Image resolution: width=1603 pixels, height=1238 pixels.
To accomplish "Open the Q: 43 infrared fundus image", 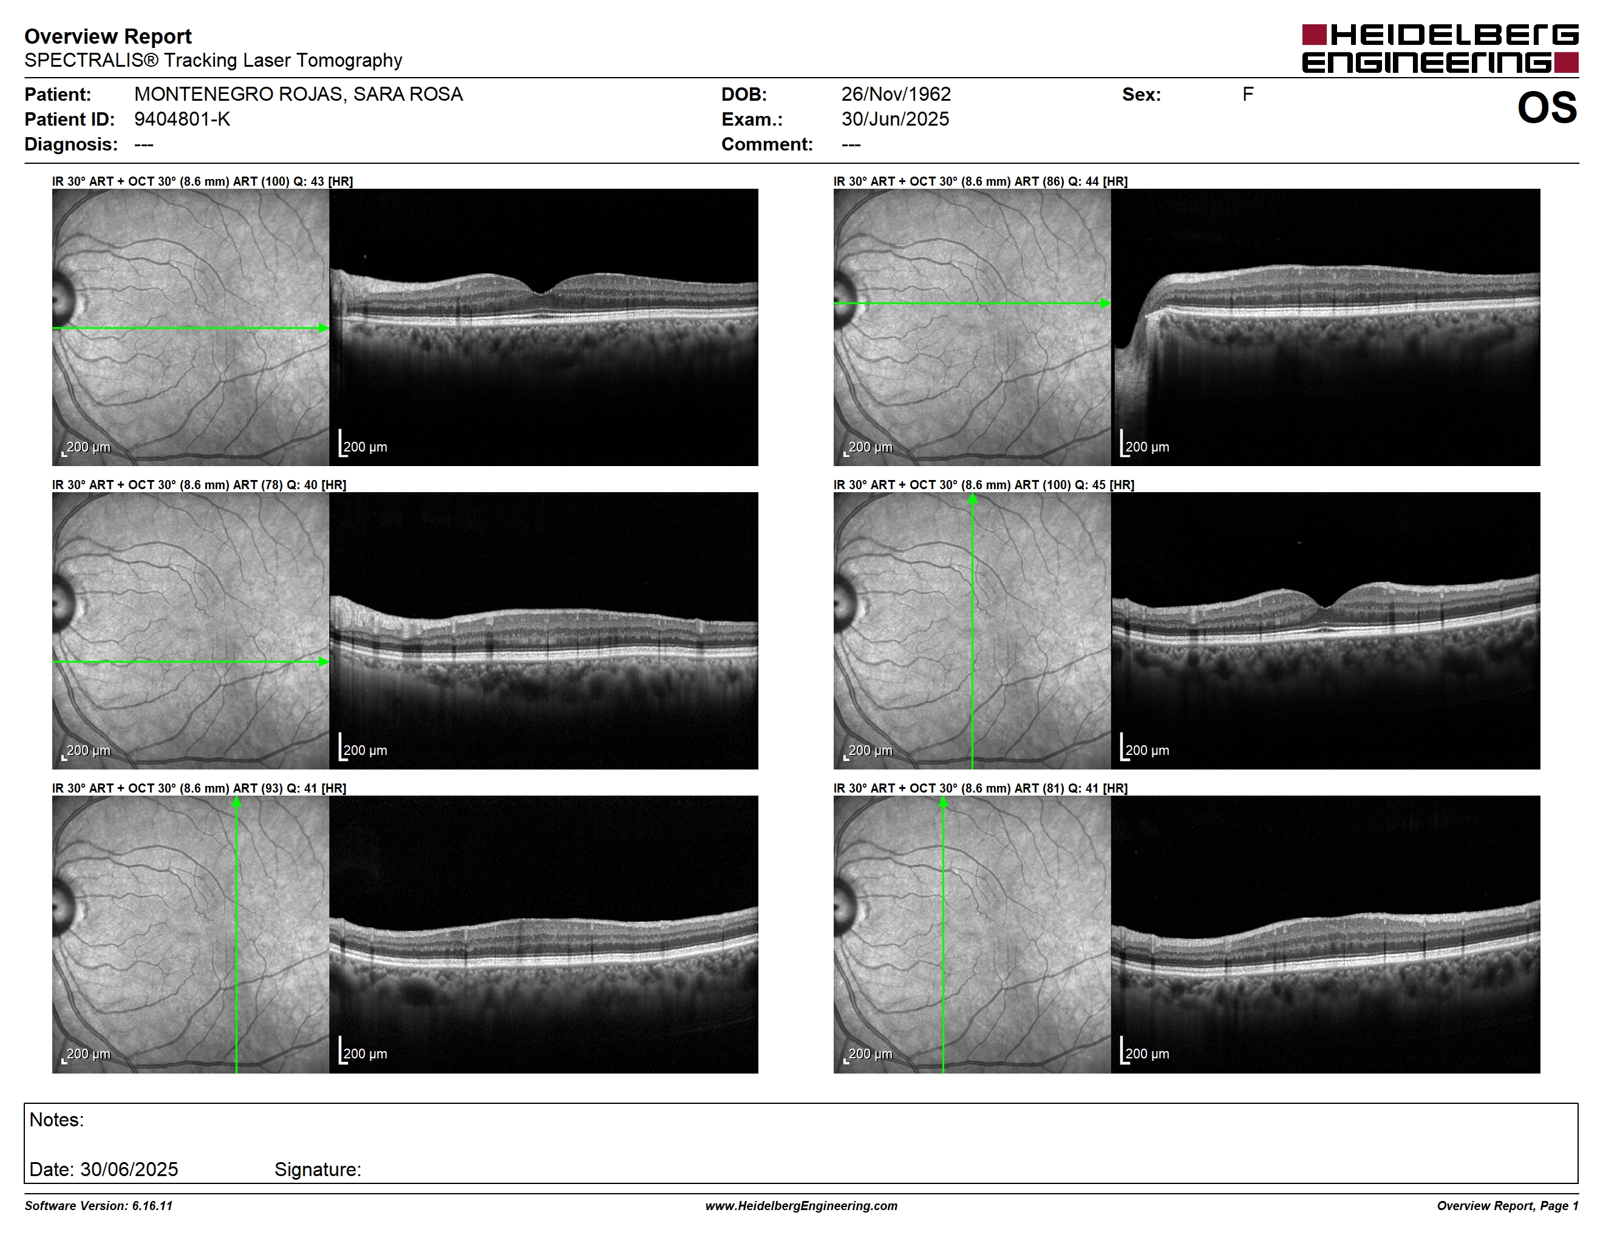I will [x=190, y=327].
